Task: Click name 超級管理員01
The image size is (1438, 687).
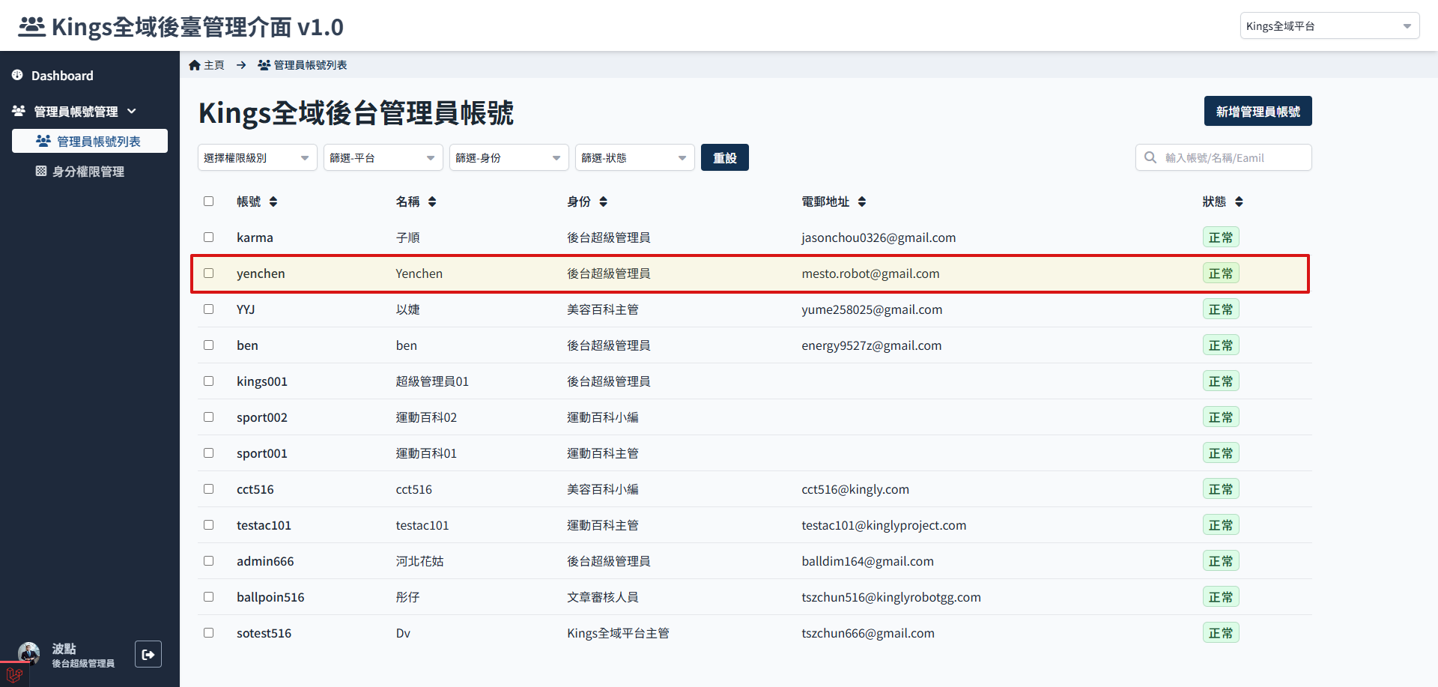Action: tap(432, 381)
